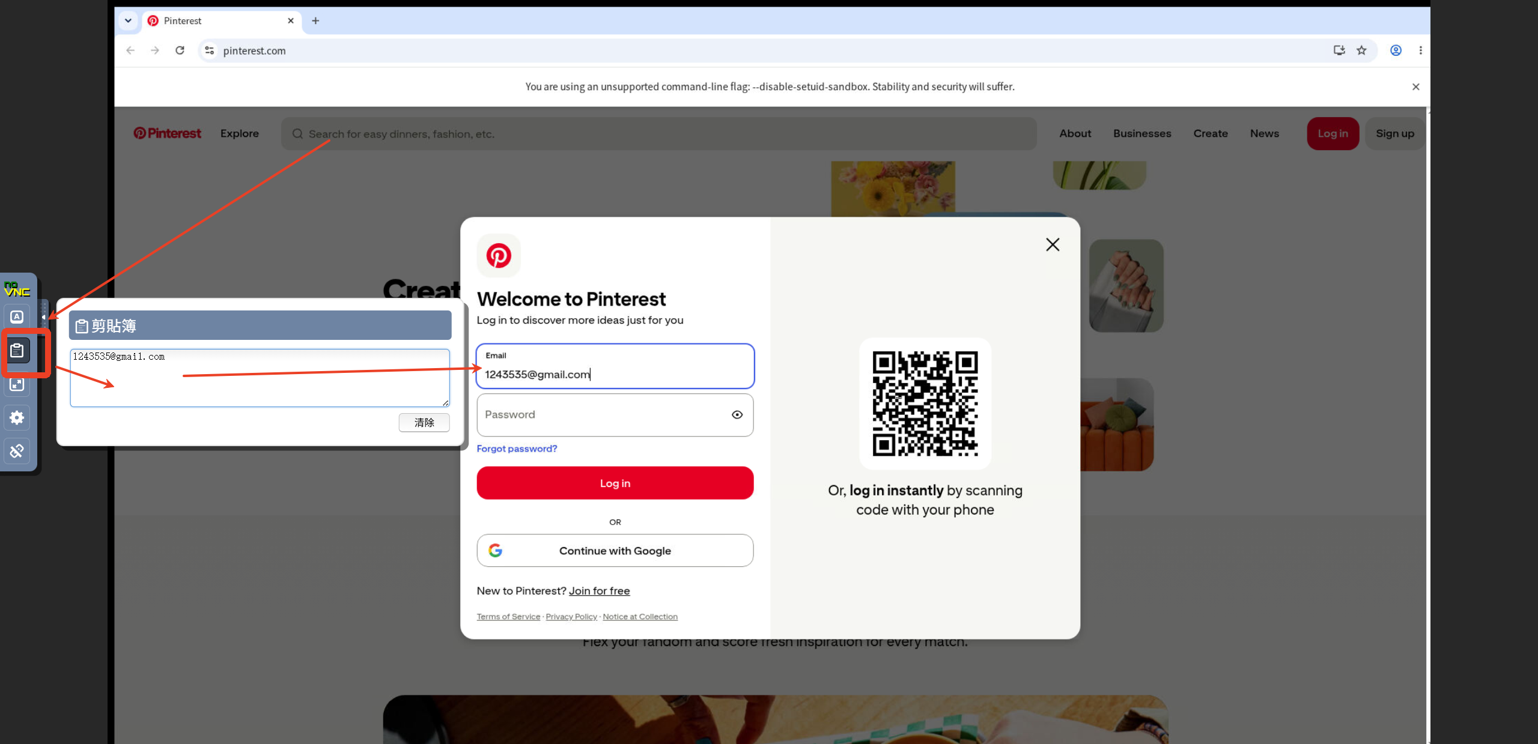Open Chrome three-dot menu

[1421, 50]
